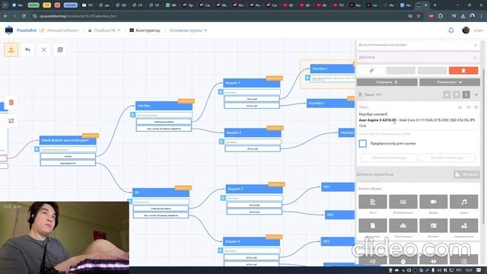
Task: Open the 'Подбор ПК' bot dropdown
Action: pyautogui.click(x=104, y=30)
